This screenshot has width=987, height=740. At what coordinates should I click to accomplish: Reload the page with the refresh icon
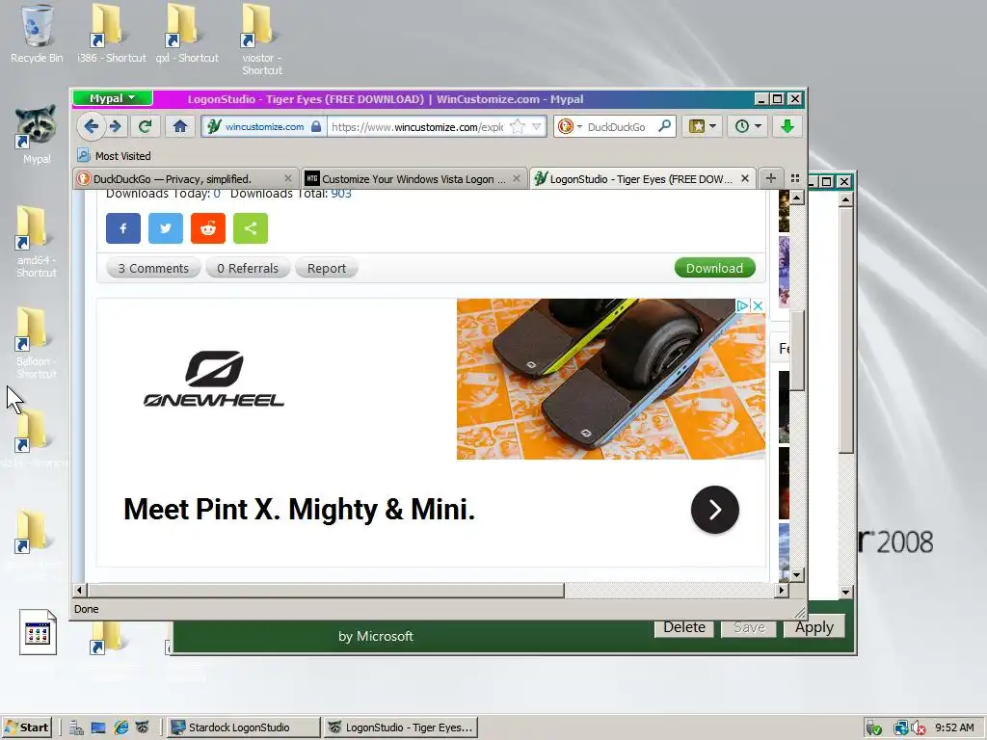coord(145,126)
